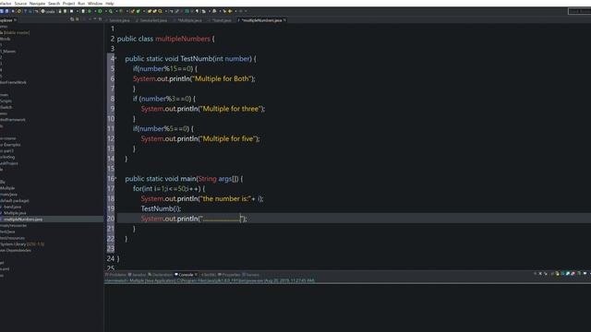
Task: Open the Run menu
Action: [x=81, y=3]
